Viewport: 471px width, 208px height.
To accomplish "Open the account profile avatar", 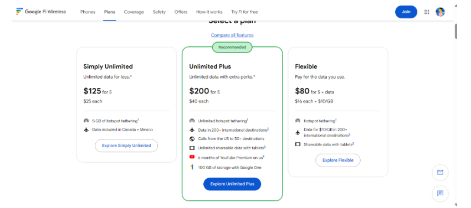I will (440, 12).
